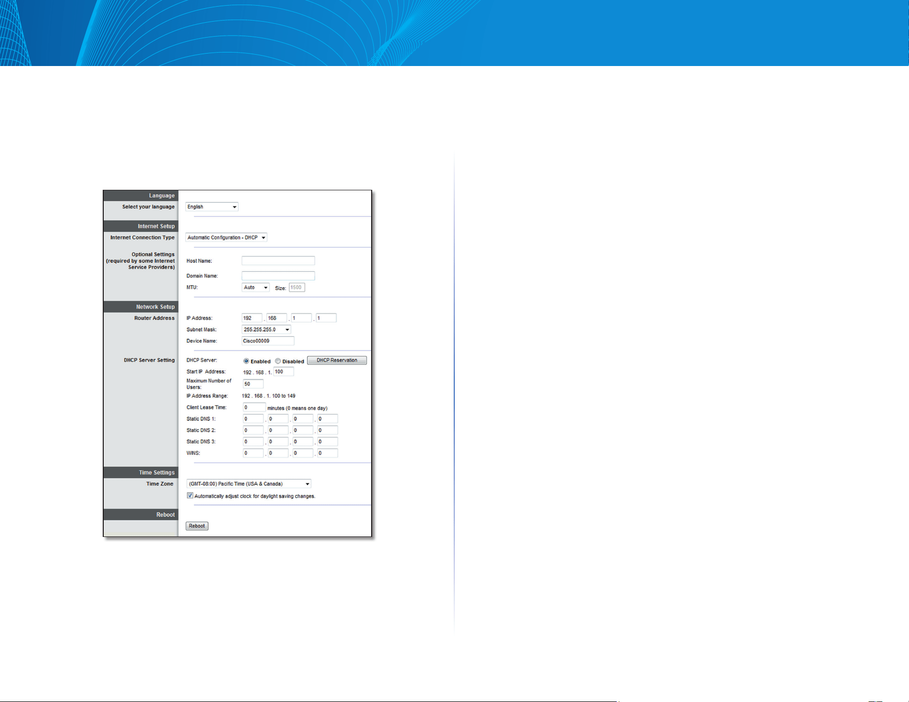
Task: Click the Start IP Address field 100
Action: pyautogui.click(x=283, y=372)
